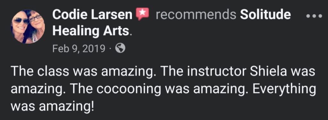This screenshot has height=120, width=328.
Task: Click the year 2019 in the date
Action: click(94, 49)
